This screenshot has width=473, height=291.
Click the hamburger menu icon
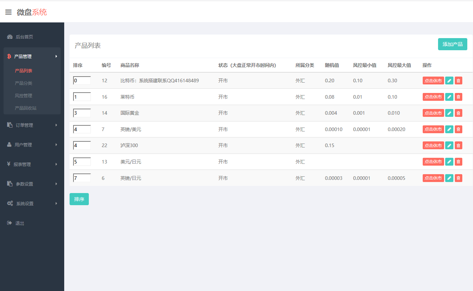[8, 12]
